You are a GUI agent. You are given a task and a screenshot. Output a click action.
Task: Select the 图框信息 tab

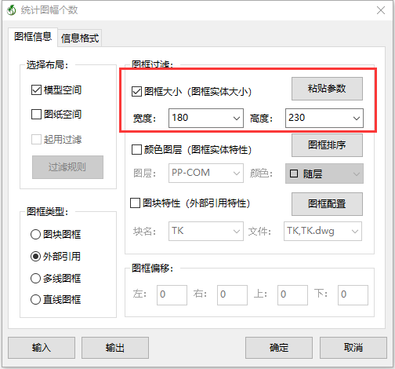[33, 37]
